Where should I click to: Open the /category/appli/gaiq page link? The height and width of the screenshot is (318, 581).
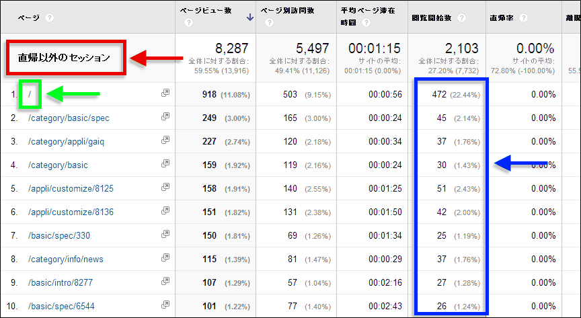69,141
